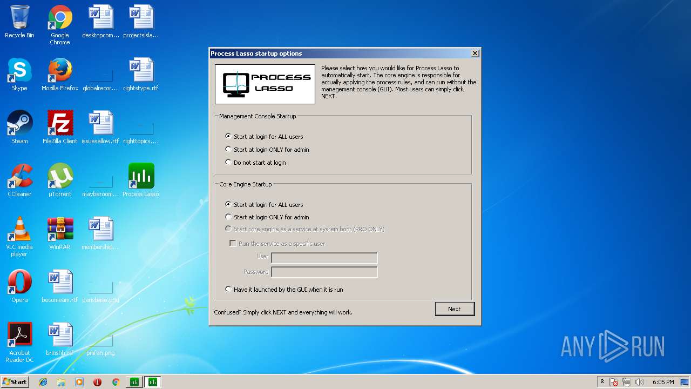Screen dimensions: 691x389
Task: Click the network tray icon
Action: click(x=627, y=382)
